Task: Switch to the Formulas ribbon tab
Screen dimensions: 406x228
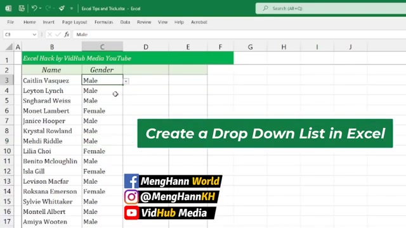Action: point(103,22)
